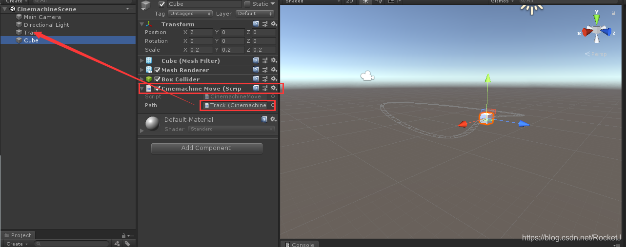Viewport: 626px width, 247px height.
Task: Open Cube Mesh Filter gear menu
Action: tap(274, 60)
